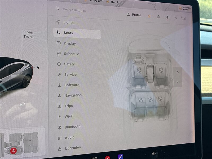Tap the charge port lightning bolt icon
212x159 pixels.
pyautogui.click(x=38, y=67)
